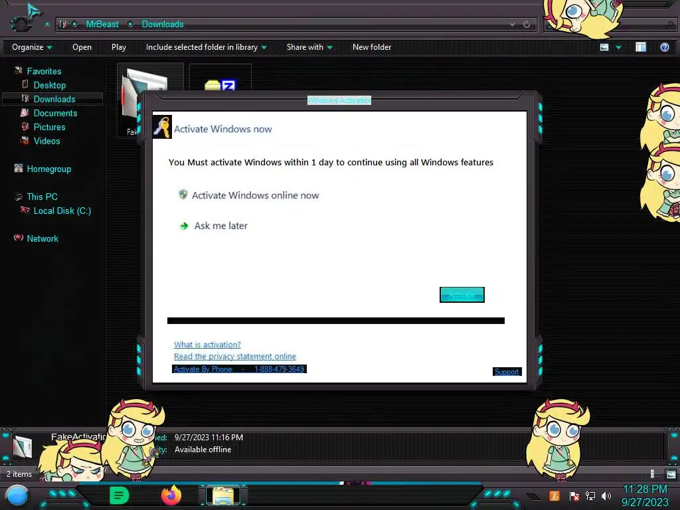Launch Firefox from the taskbar

point(171,495)
